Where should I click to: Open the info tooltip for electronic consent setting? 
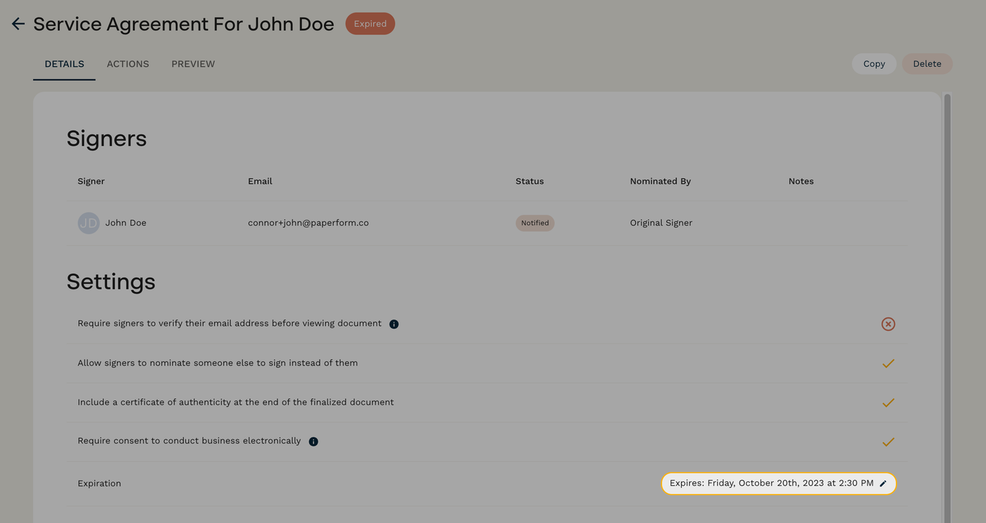tap(313, 441)
